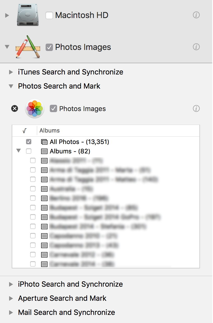Check the Australia album checkbox
Viewport: 213px width, 323px height.
pos(33,189)
